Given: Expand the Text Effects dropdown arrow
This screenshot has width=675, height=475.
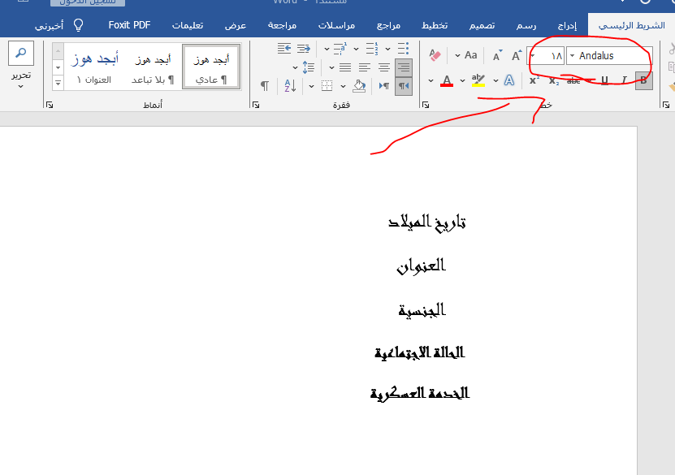Looking at the screenshot, I should click(496, 80).
